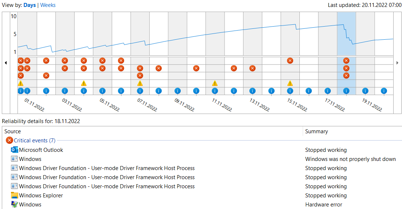Collapse the Critical events (7) group

[35, 141]
